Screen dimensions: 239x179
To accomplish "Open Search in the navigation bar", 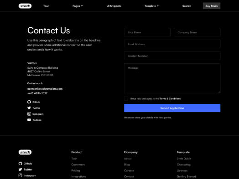I will tap(187, 6).
